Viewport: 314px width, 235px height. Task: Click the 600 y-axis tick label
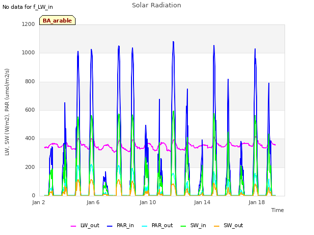point(30,110)
